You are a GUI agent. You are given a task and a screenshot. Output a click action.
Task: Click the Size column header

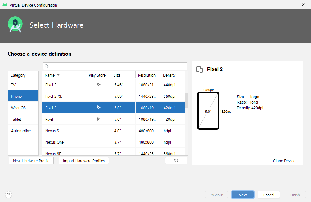click(x=123, y=75)
